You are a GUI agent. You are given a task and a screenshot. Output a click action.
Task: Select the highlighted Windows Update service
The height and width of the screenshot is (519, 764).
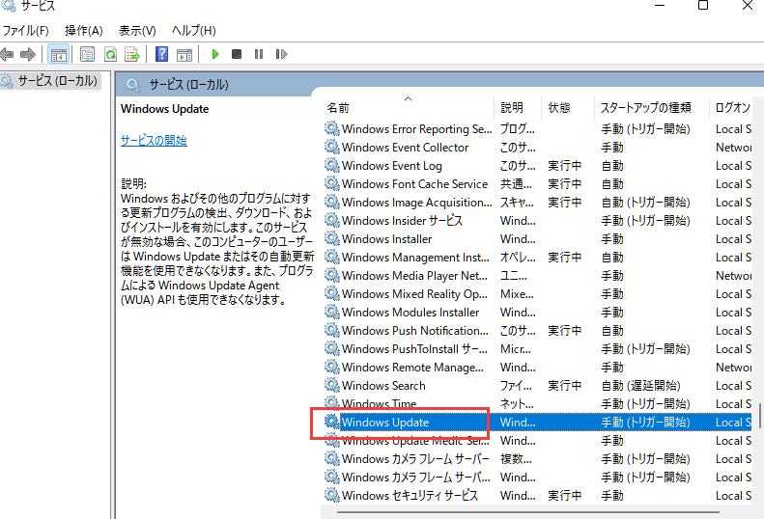[537, 423]
